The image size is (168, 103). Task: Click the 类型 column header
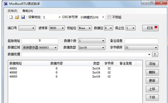click(96, 63)
